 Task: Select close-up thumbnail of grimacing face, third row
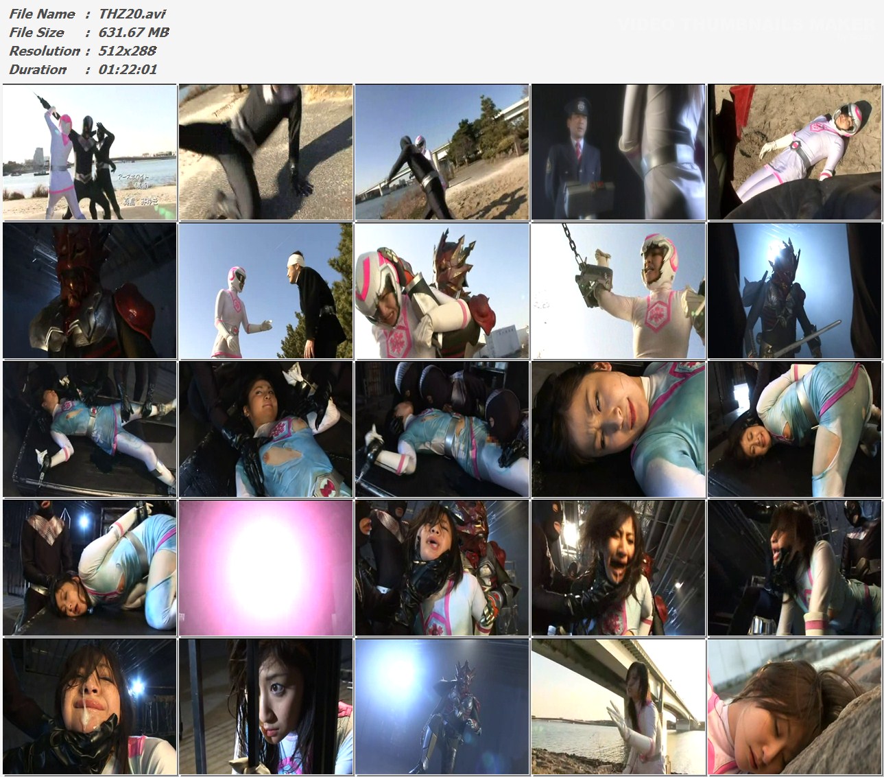coord(619,429)
